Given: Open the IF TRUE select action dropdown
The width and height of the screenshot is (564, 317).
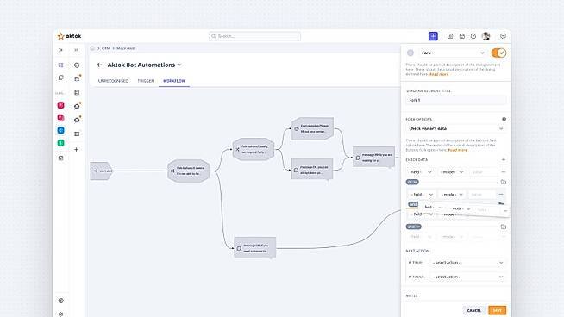Looking at the screenshot, I should tap(468, 263).
